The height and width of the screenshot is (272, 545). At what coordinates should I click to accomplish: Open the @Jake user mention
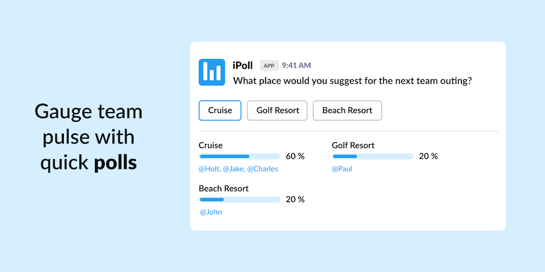point(233,169)
